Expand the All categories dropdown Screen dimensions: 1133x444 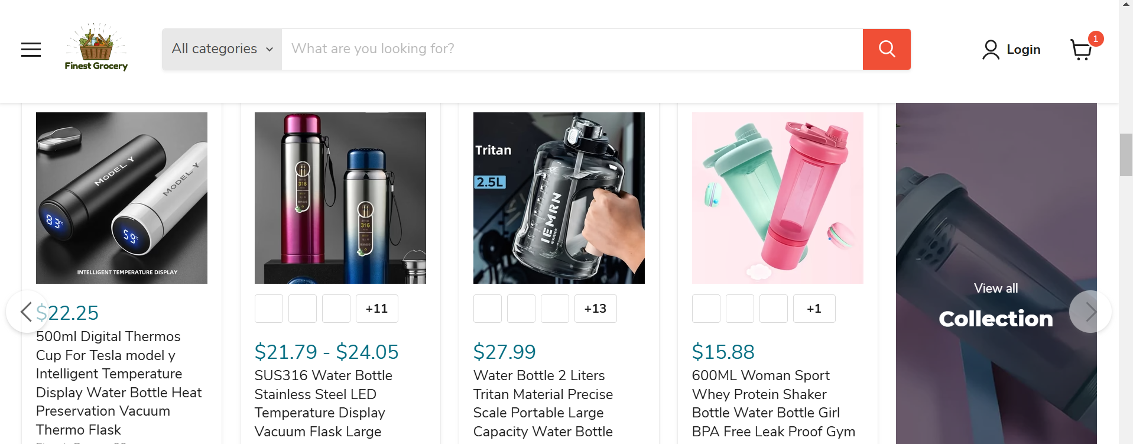click(222, 49)
